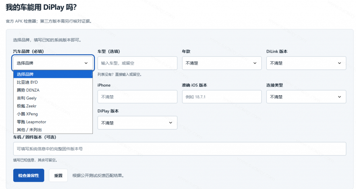This screenshot has height=189, width=356.
Task: Click the 重置 reset button
Action: pyautogui.click(x=58, y=175)
